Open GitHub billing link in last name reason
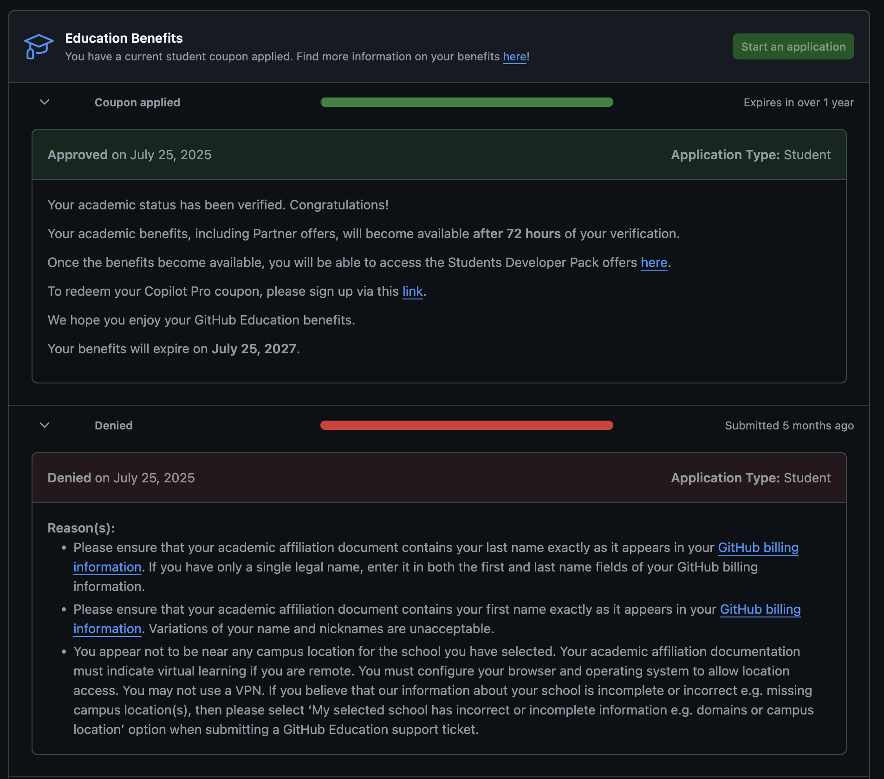 (x=758, y=548)
